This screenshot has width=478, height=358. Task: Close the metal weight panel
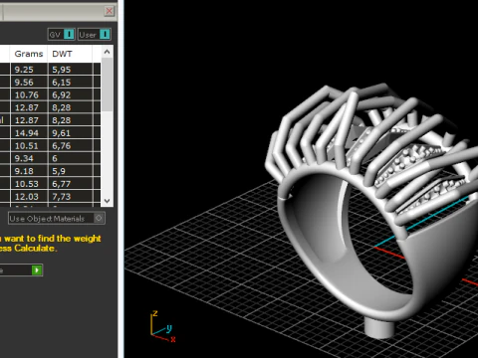coord(110,11)
